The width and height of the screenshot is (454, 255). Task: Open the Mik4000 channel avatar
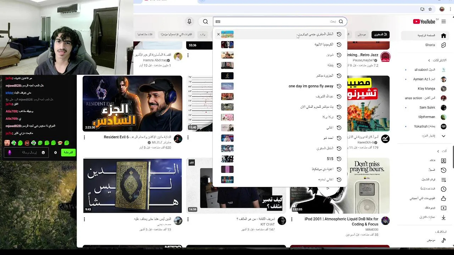pos(385,221)
